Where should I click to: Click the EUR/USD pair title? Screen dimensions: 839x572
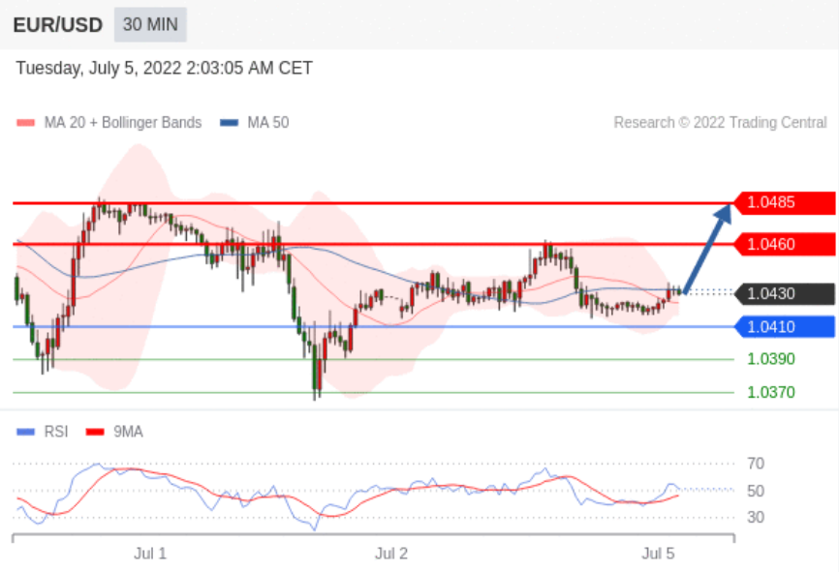pyautogui.click(x=58, y=25)
